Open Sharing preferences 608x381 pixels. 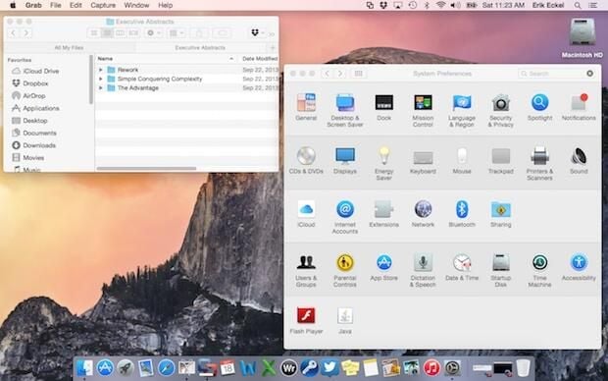click(500, 214)
